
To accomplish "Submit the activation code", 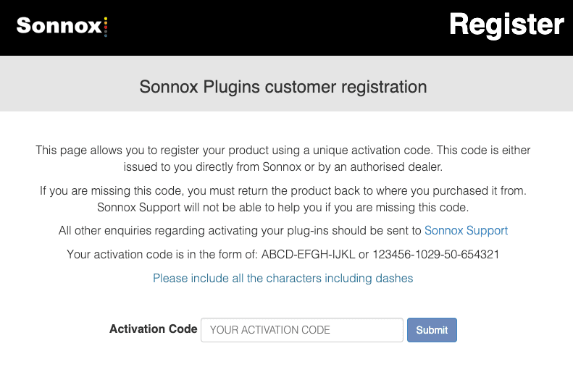I will [432, 330].
